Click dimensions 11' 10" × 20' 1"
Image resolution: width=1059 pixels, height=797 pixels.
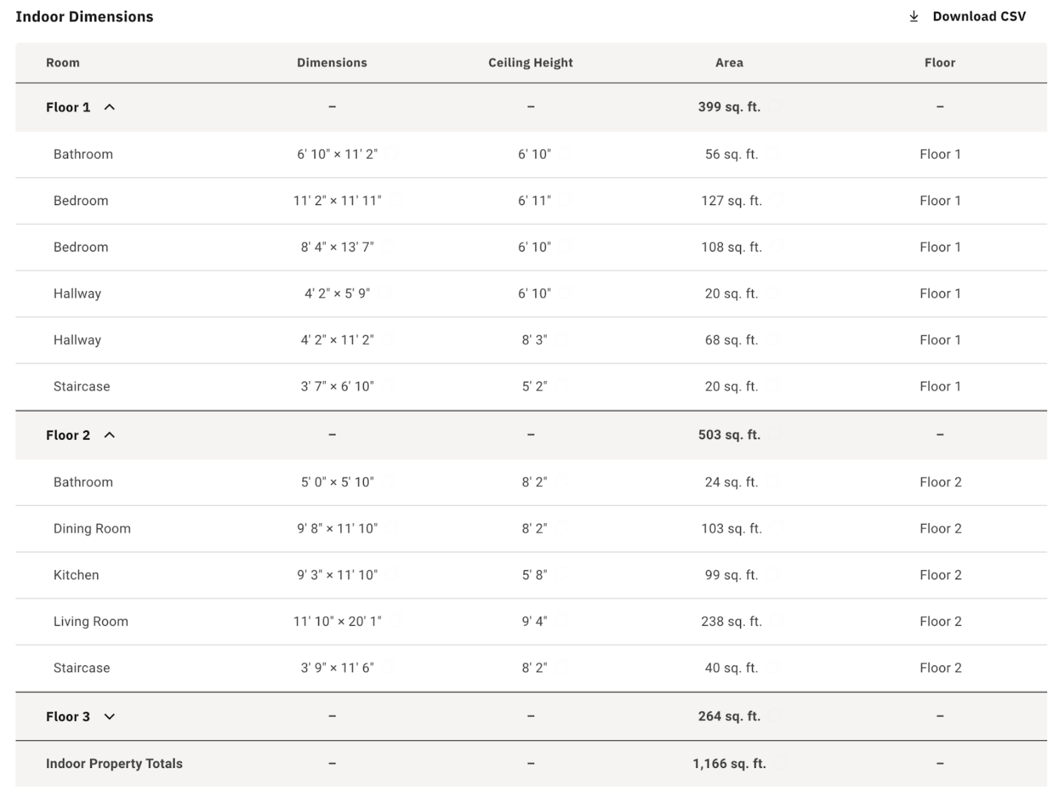click(x=337, y=621)
